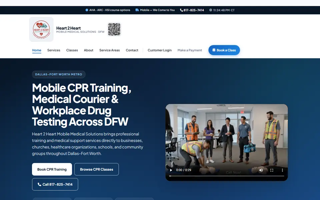This screenshot has height=200, width=320.
Task: Click "Mobile — We Come to You" text
Action: pyautogui.click(x=157, y=10)
